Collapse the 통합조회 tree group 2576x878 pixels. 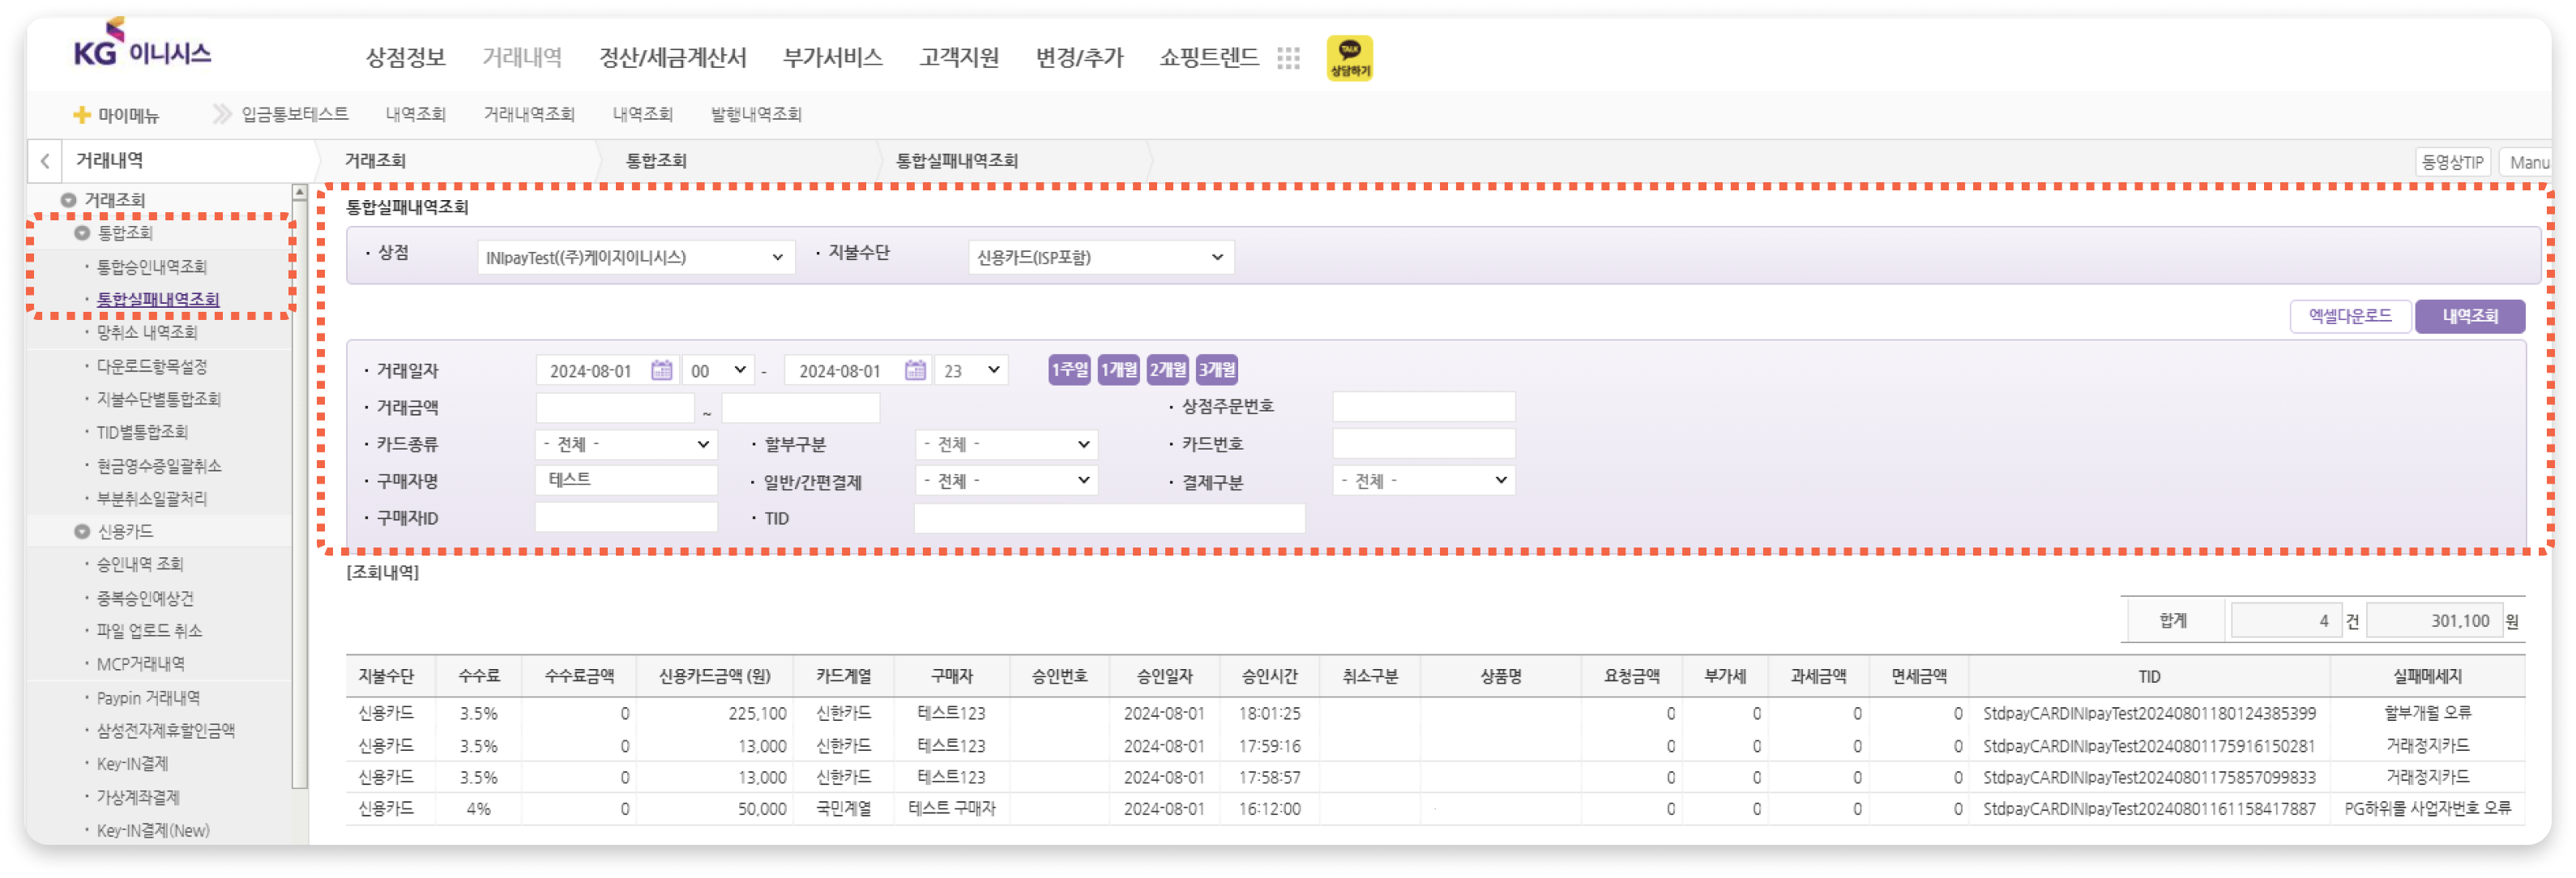point(82,233)
